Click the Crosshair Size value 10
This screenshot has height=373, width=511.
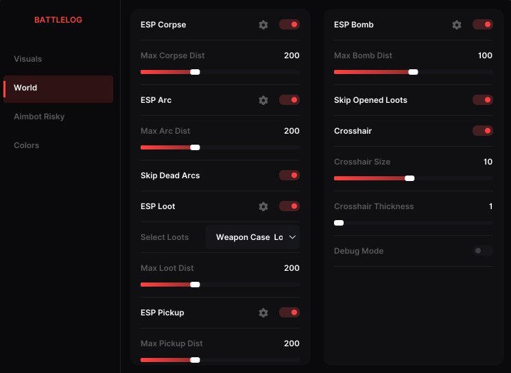[488, 162]
